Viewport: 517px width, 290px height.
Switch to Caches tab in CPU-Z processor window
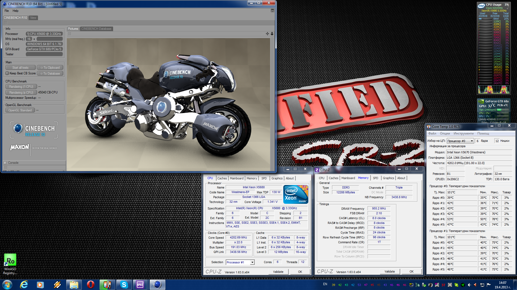(222, 178)
